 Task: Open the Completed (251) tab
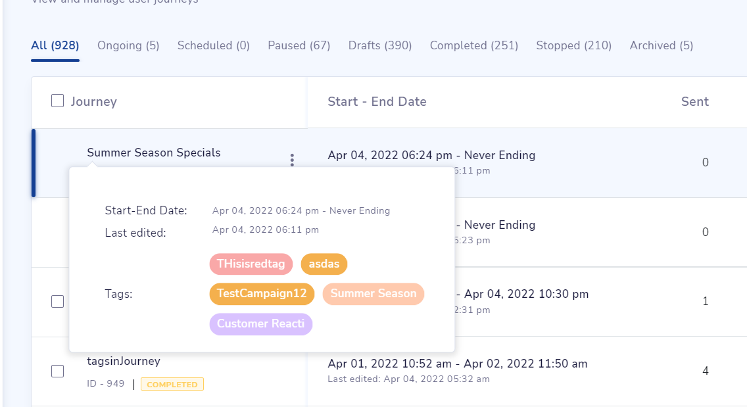tap(473, 45)
